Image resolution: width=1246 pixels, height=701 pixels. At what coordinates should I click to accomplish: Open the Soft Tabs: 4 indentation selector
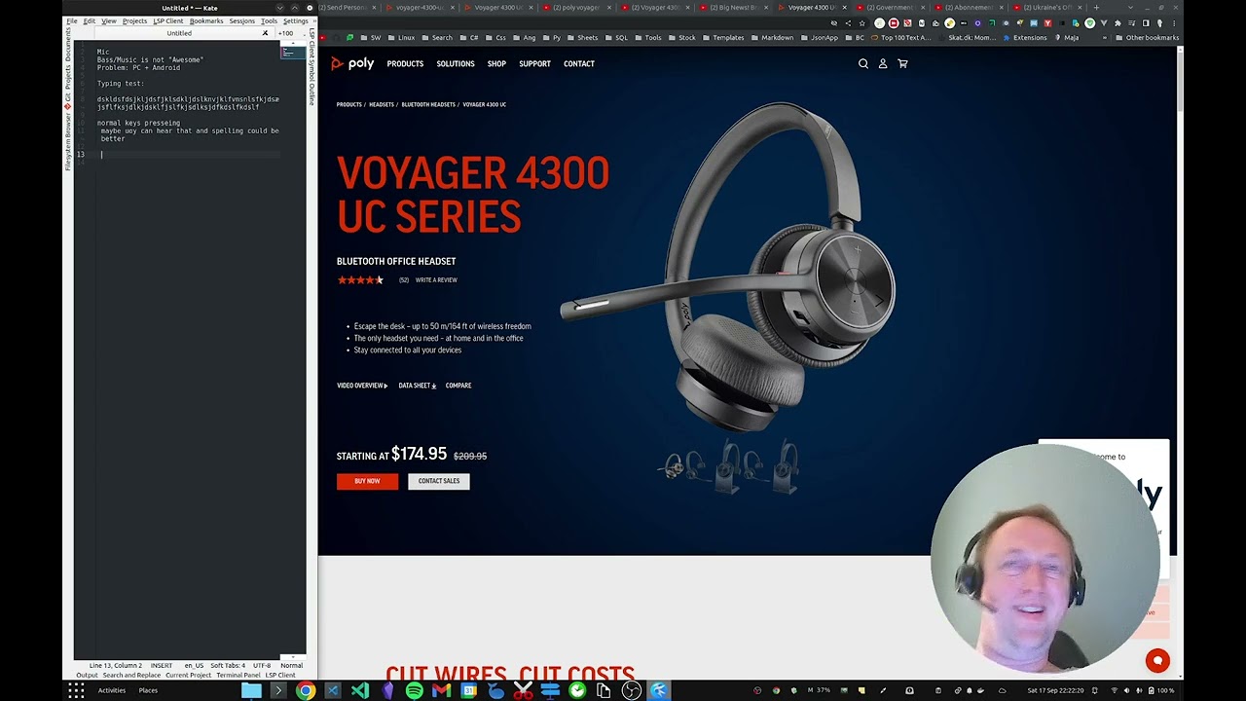pyautogui.click(x=228, y=666)
